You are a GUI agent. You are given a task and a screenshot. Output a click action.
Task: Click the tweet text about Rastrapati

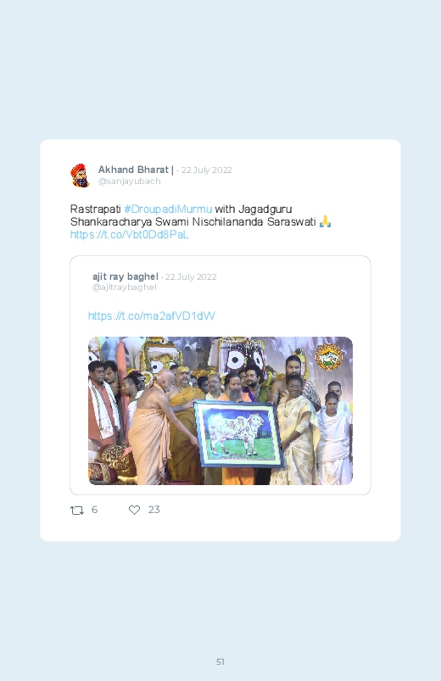tap(200, 215)
